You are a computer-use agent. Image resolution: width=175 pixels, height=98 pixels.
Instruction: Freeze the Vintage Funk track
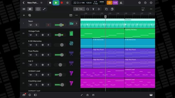43,35
